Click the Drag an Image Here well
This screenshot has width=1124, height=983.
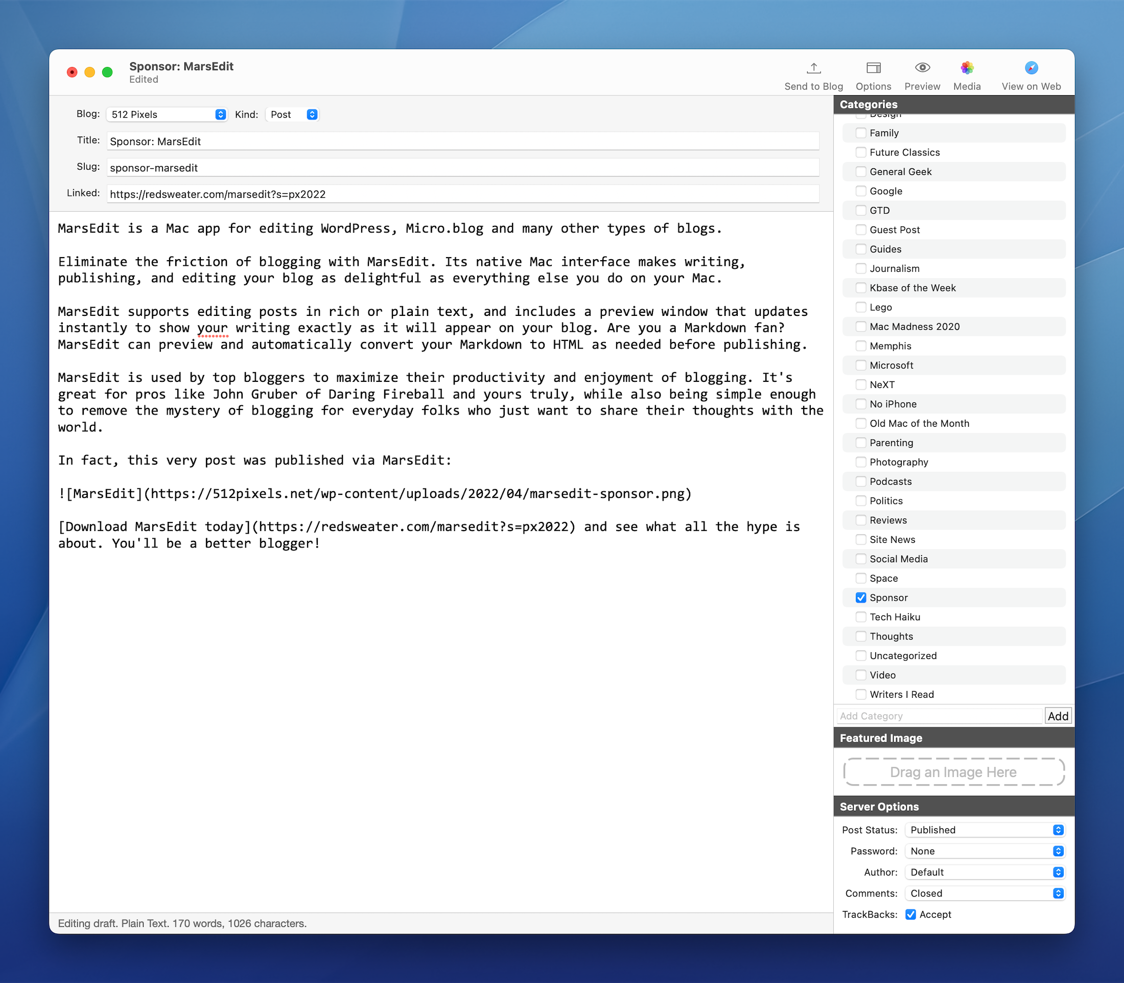tap(954, 772)
